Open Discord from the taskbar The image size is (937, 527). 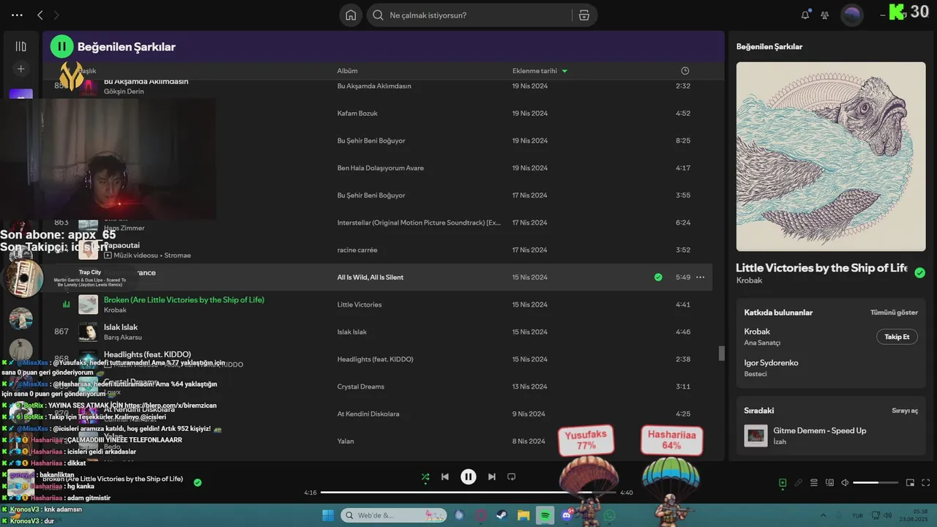(x=566, y=515)
